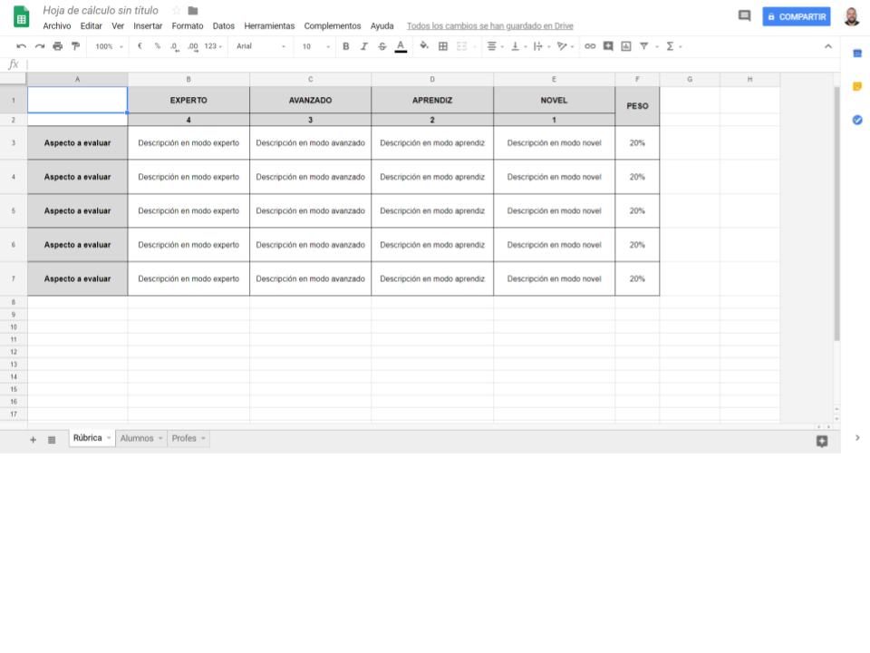Image resolution: width=870 pixels, height=653 pixels.
Task: Switch to the Alumnos sheet tab
Action: 137,438
